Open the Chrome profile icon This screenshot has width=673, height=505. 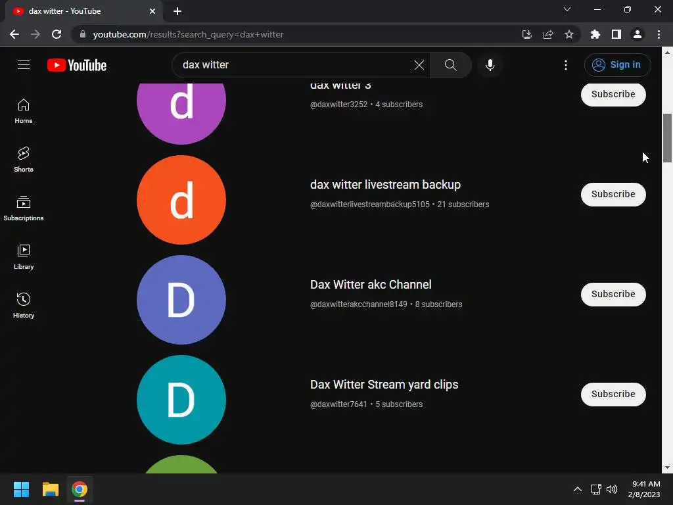click(638, 34)
